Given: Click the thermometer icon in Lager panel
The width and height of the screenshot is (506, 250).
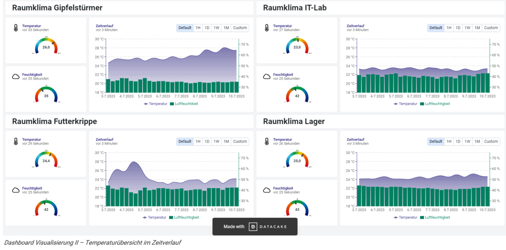Looking at the screenshot, I should pyautogui.click(x=267, y=142).
